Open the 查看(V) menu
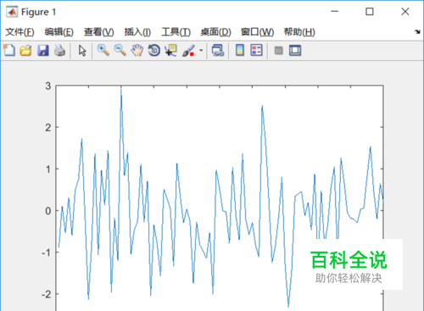424x311 pixels. point(99,32)
